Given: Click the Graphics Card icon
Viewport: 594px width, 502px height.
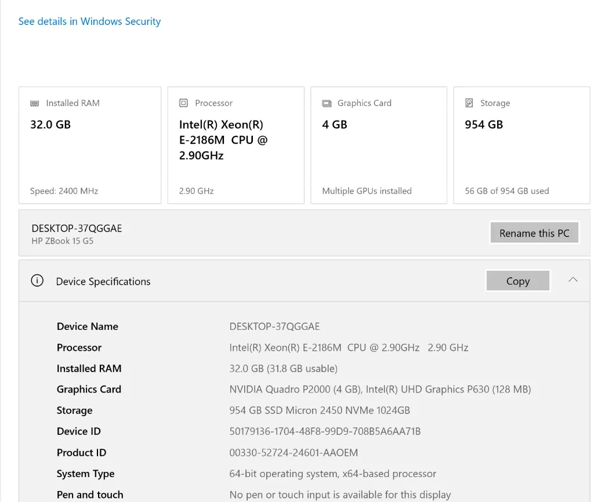Looking at the screenshot, I should coord(327,103).
